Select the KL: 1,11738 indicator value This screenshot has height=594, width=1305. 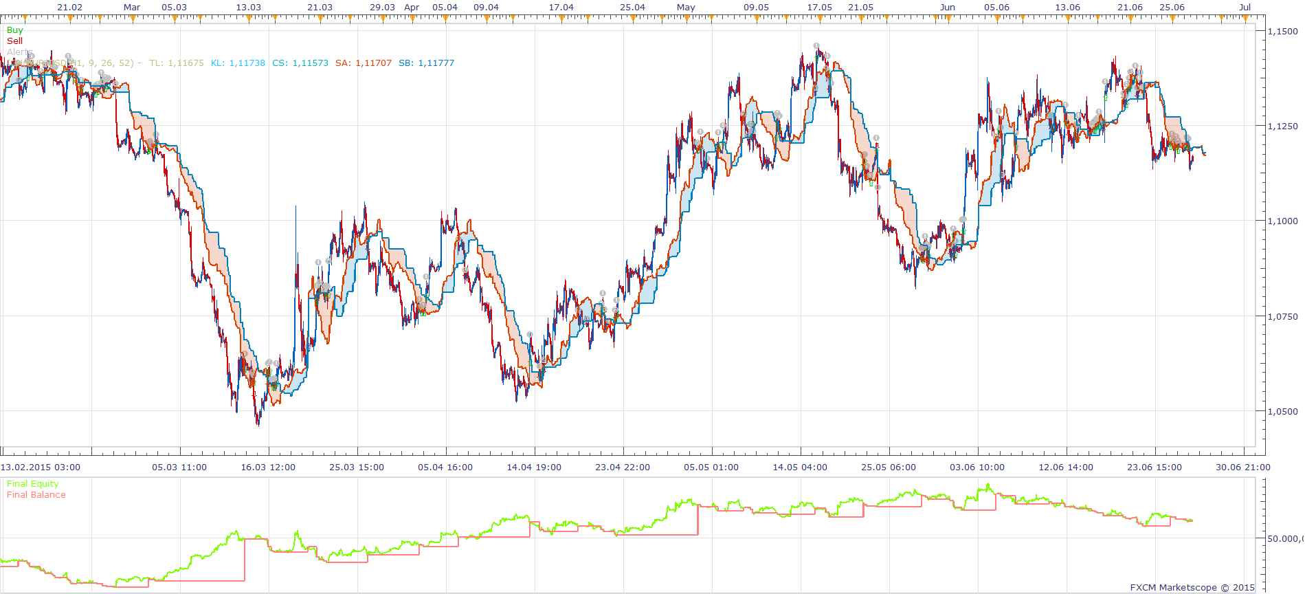click(x=238, y=63)
